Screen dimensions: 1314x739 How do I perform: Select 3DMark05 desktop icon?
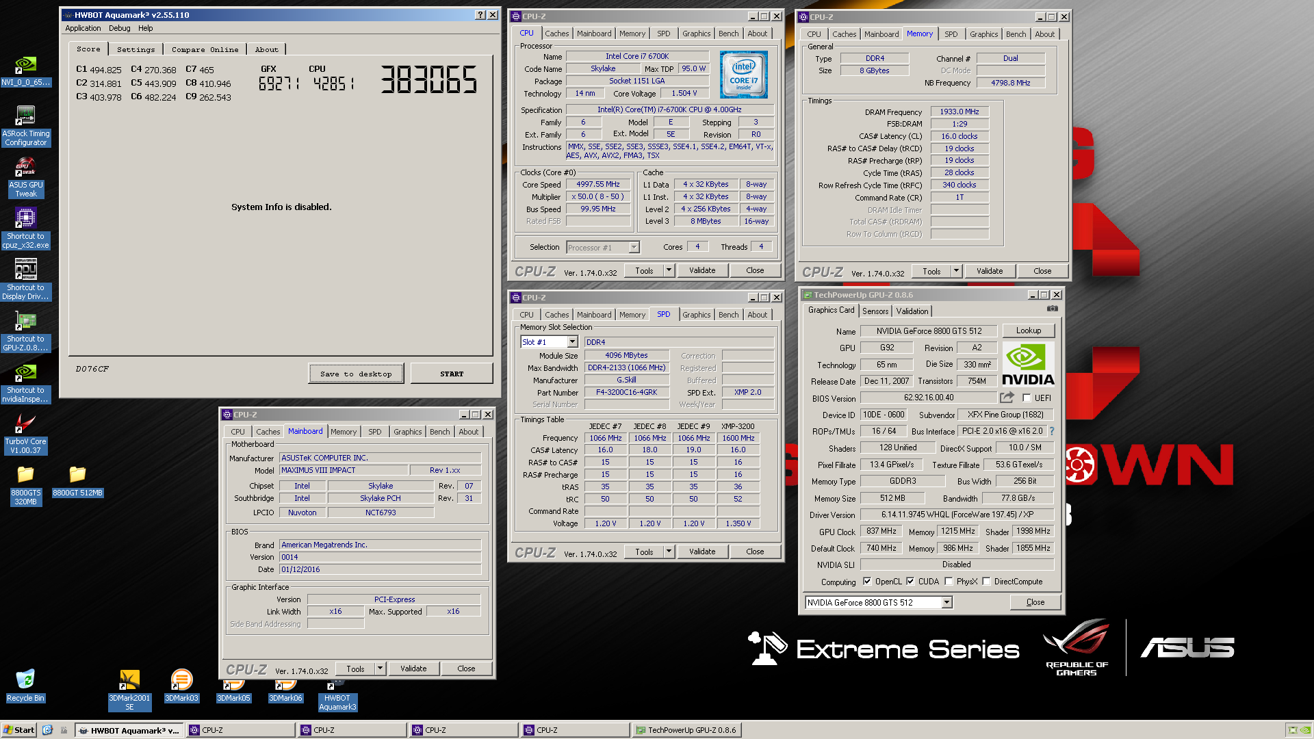(233, 690)
